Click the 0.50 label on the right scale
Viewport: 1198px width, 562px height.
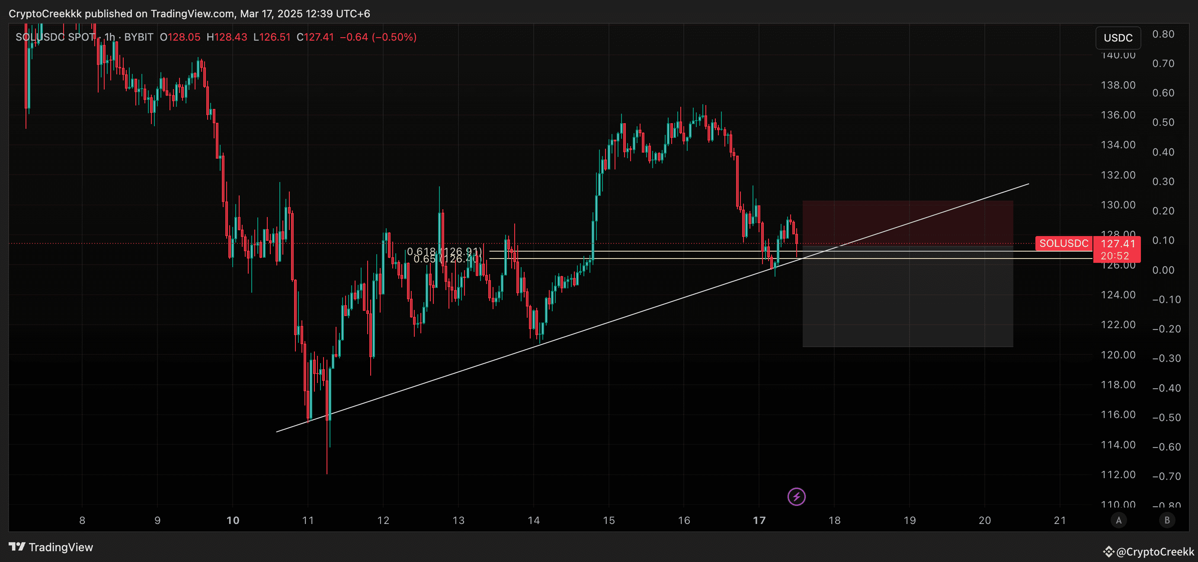pyautogui.click(x=1163, y=122)
